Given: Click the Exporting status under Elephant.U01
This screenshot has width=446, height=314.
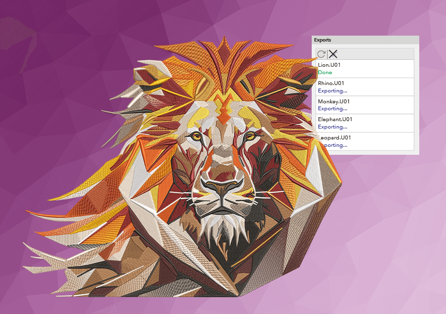Looking at the screenshot, I should pos(333,127).
